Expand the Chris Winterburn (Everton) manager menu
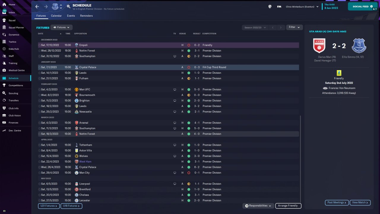Viewport: 380px width, 214px height. click(x=302, y=7)
